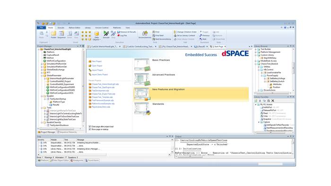Collapse the GlobalParameter tree node
The image size is (331, 186).
[42, 76]
